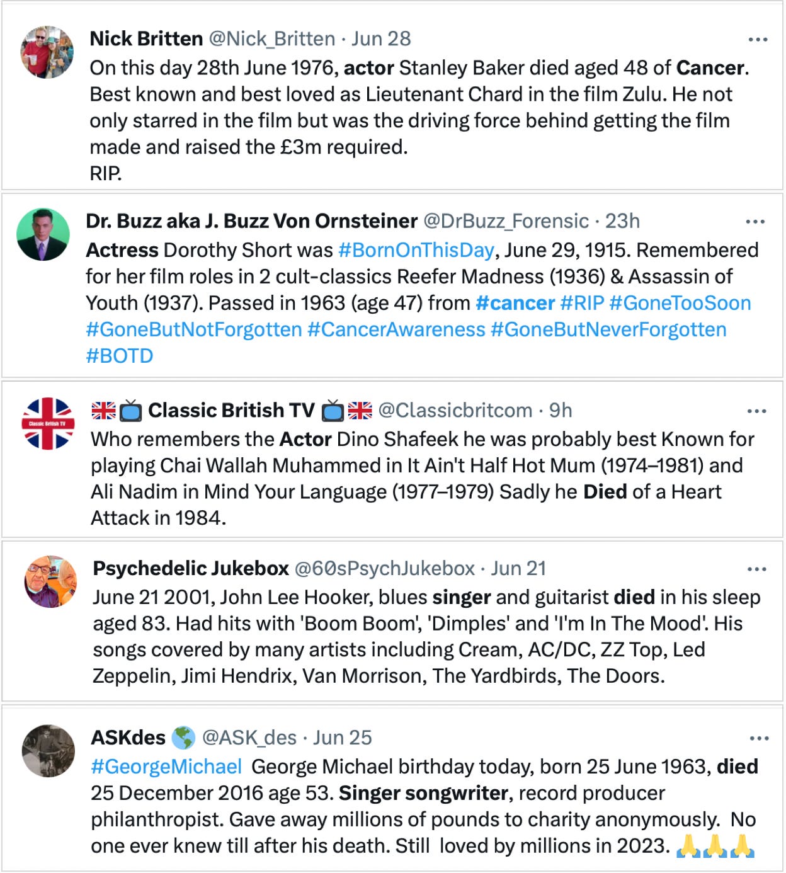The image size is (786, 873).
Task: Open more options on ASKdes tweet
Action: coord(759,738)
